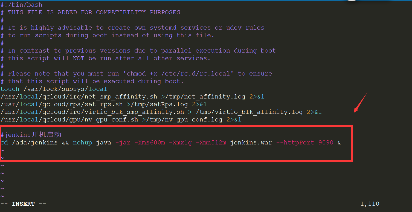Click the nohup keyword
The width and height of the screenshot is (412, 212).
tap(82, 143)
